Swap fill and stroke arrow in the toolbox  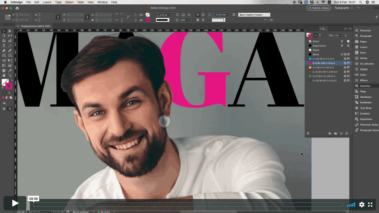(x=11, y=80)
